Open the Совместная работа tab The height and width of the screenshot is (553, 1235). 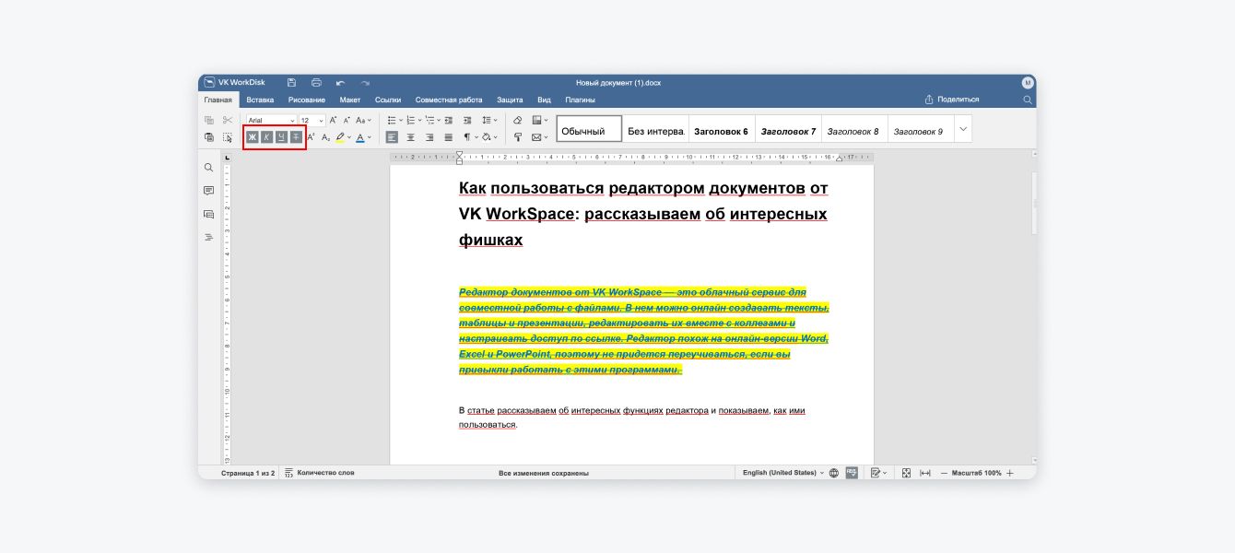coord(449,100)
